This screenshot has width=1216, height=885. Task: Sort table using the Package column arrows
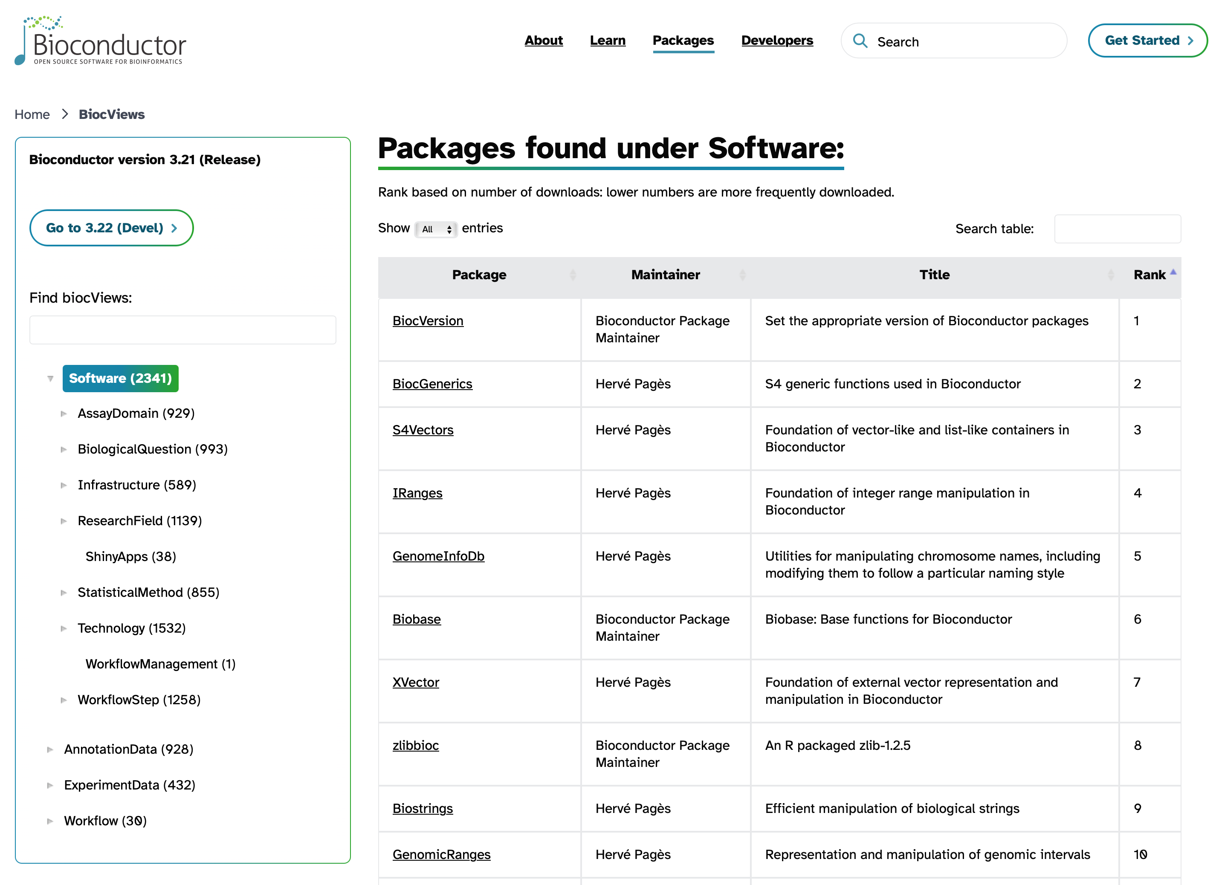click(x=573, y=275)
